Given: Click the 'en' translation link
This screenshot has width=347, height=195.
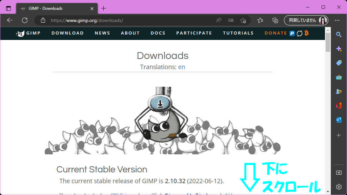Looking at the screenshot, I should [182, 67].
